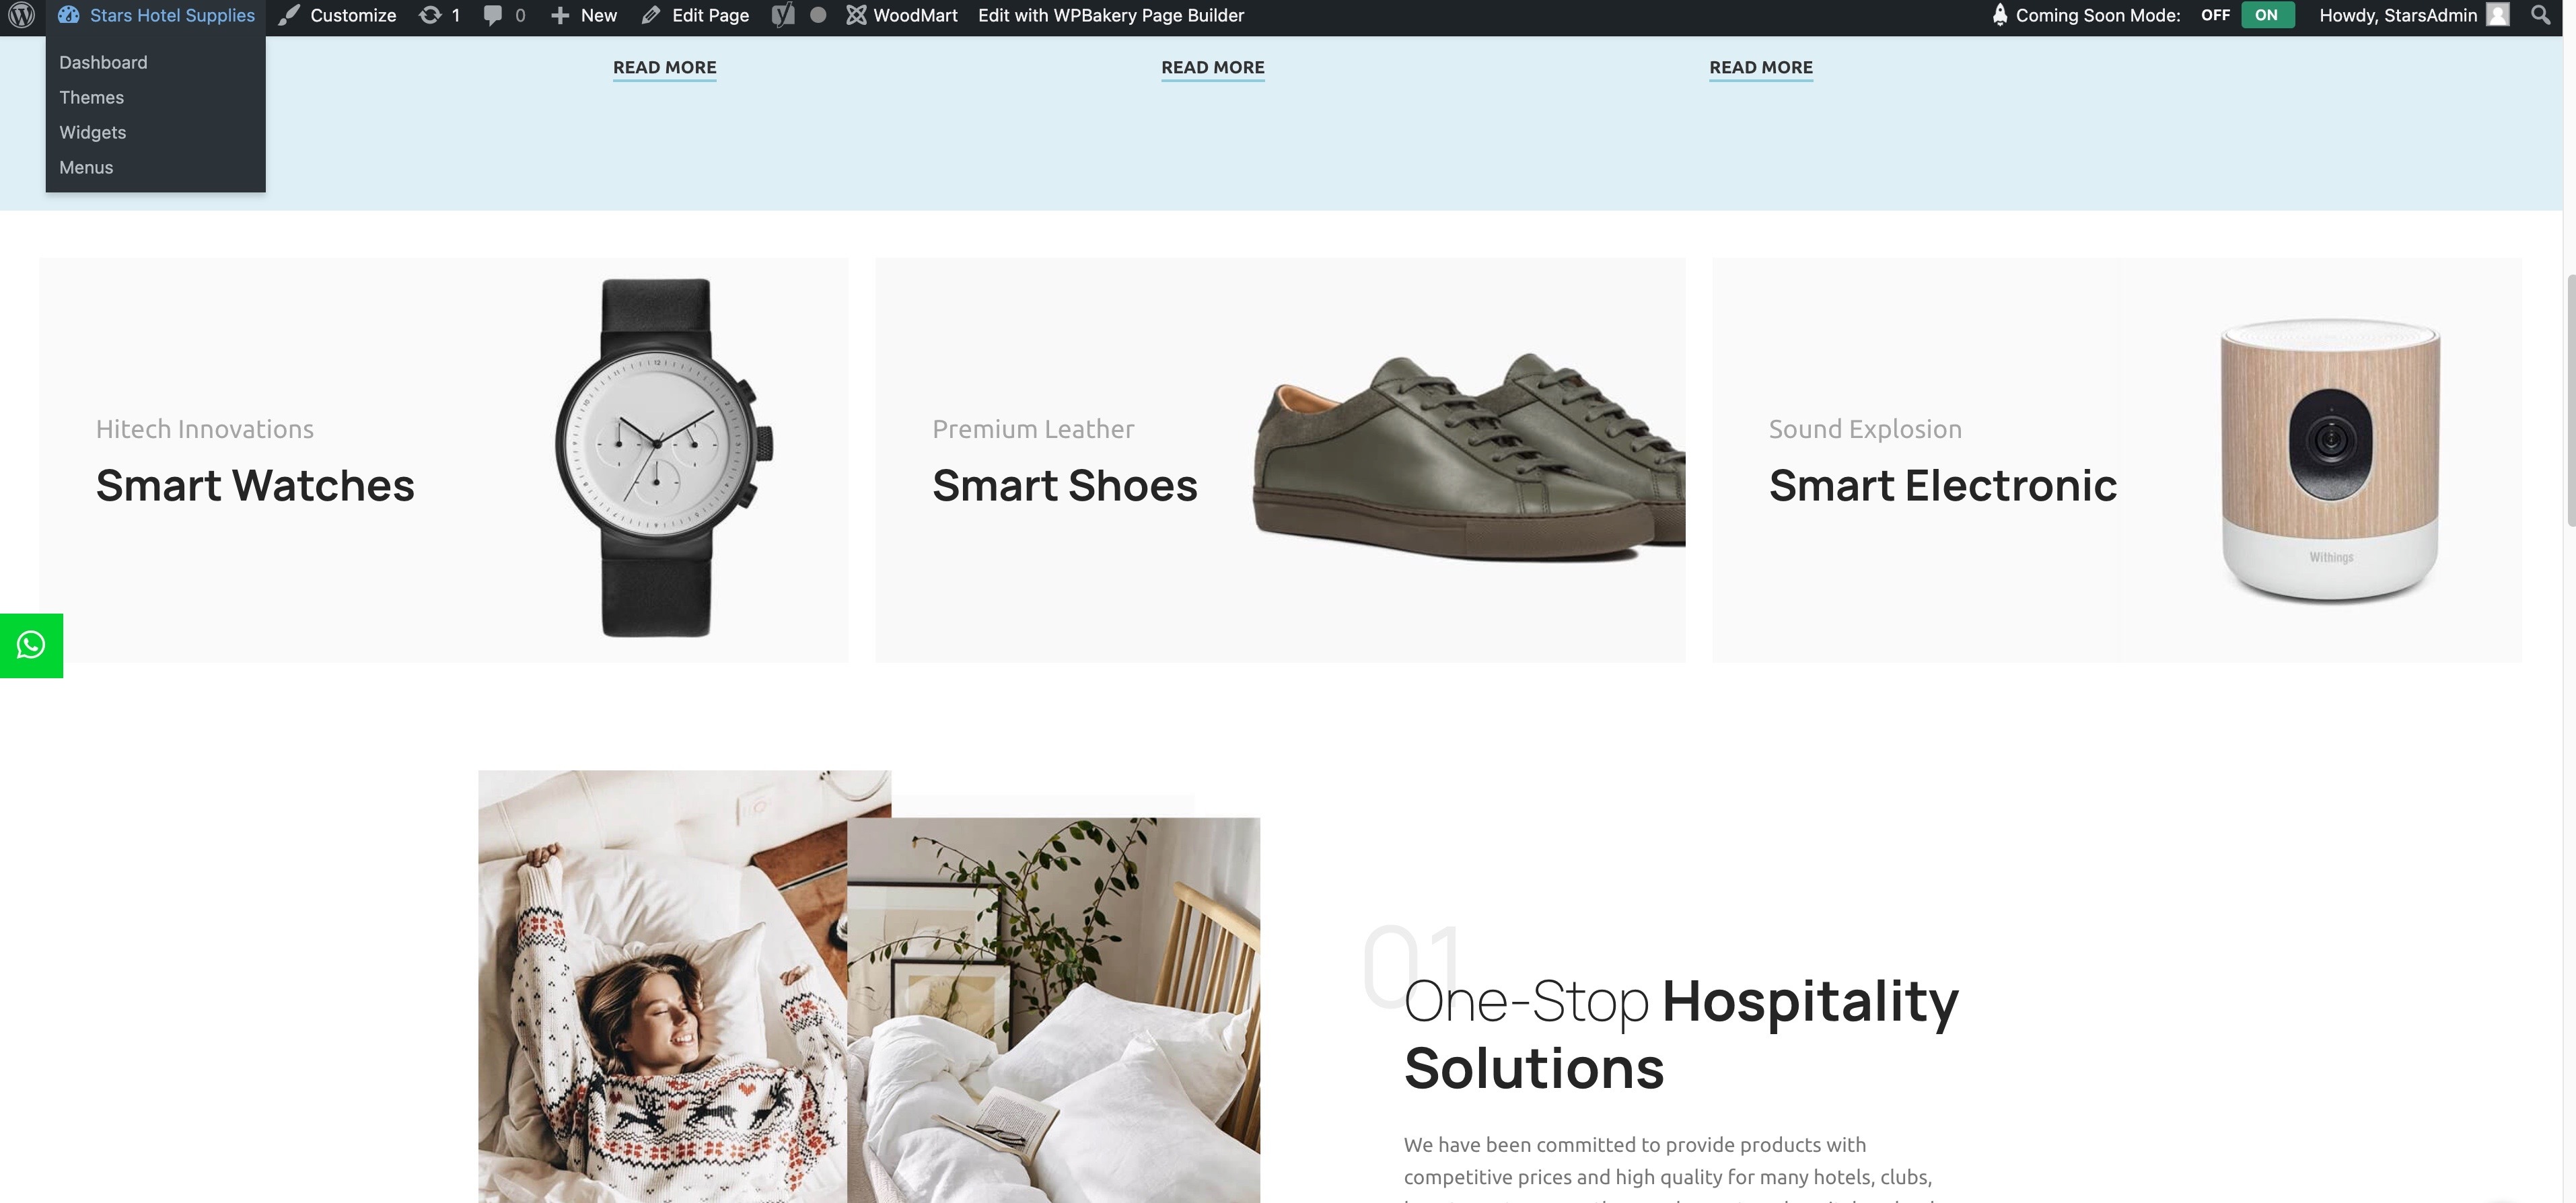Viewport: 2576px width, 1203px height.
Task: Open the admin bar search icon
Action: coord(2540,15)
